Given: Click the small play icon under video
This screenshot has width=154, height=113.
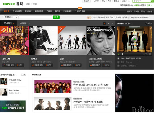Looking at the screenshot, I should coord(119,54).
